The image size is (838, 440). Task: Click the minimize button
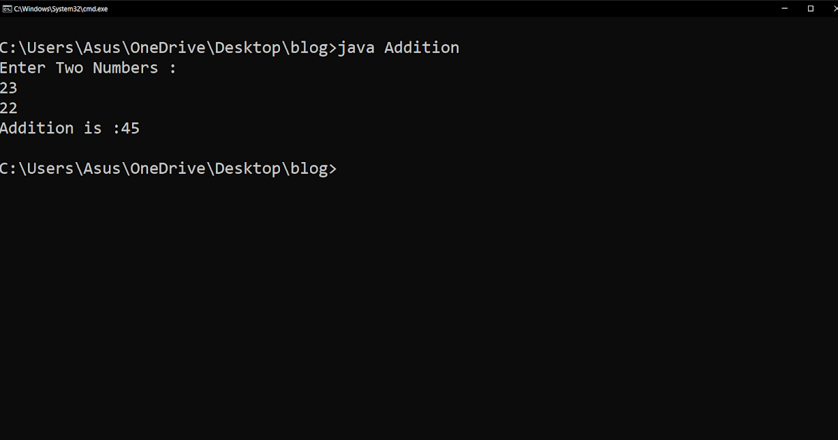(785, 8)
